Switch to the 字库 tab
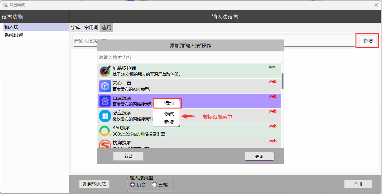 pyautogui.click(x=76, y=27)
